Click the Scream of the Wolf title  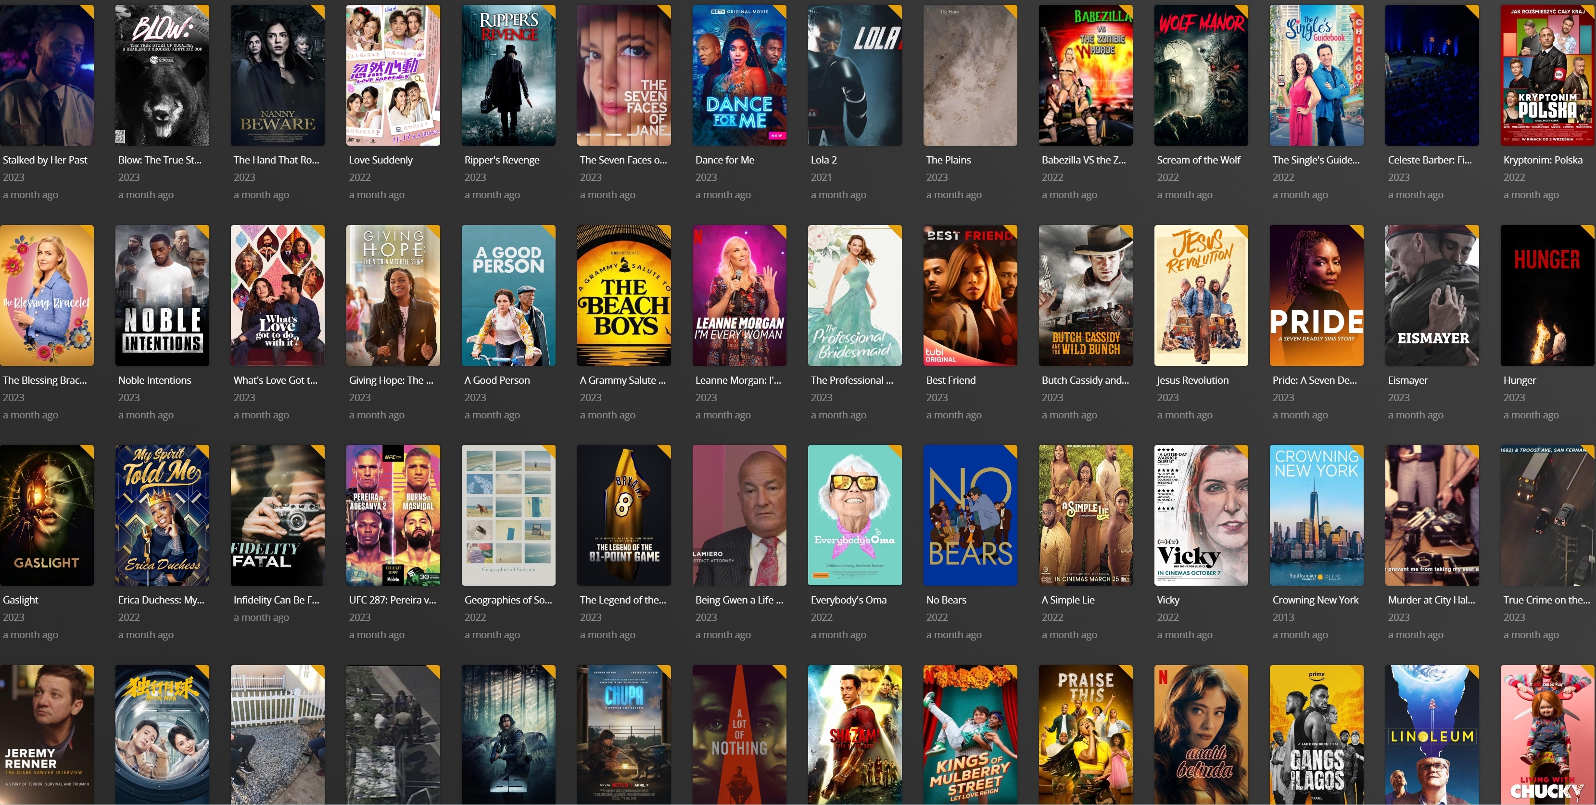click(x=1198, y=160)
